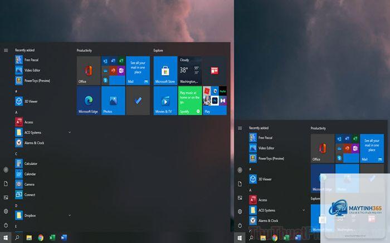Click user account icon in left Start sidebar

point(6,170)
